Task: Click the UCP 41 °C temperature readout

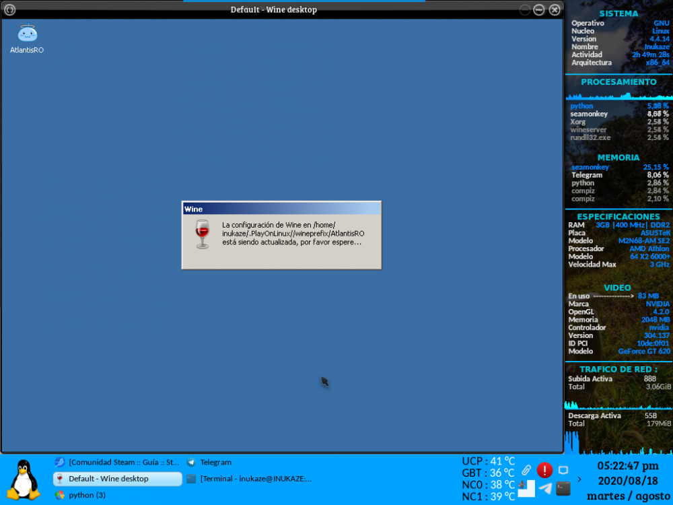Action: point(488,461)
